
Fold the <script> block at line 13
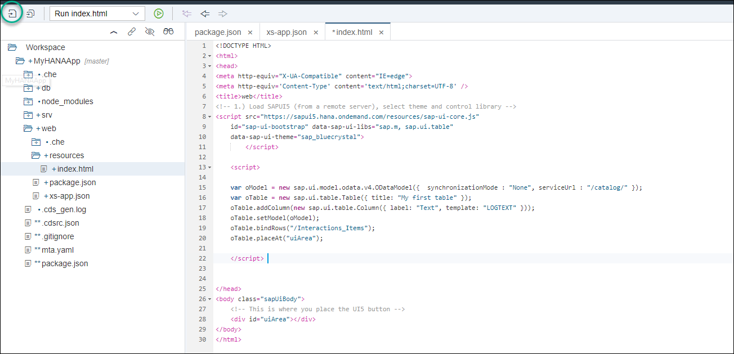coord(210,167)
